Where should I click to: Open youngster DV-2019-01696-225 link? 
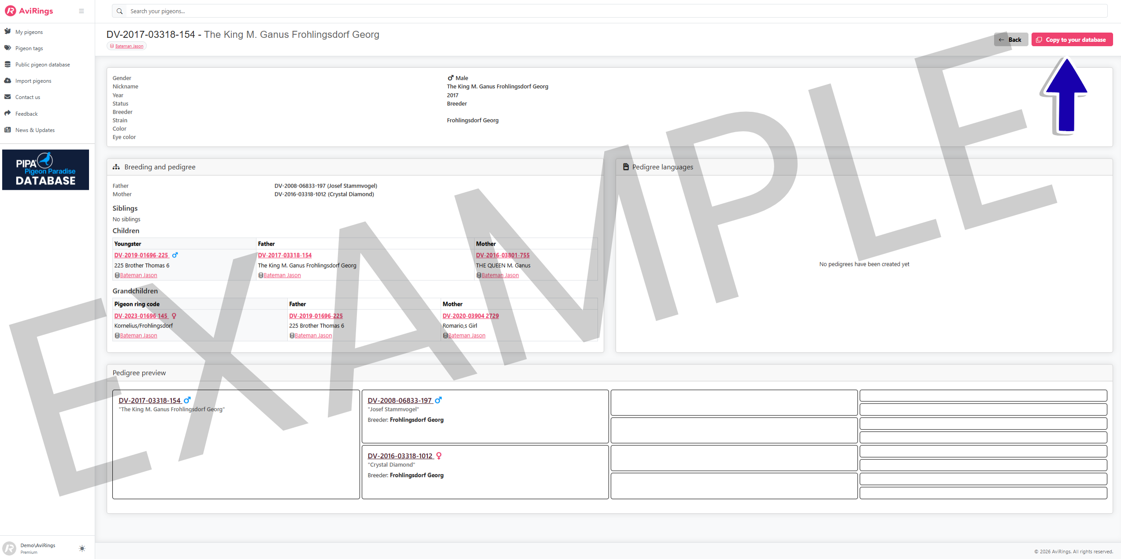pyautogui.click(x=141, y=255)
